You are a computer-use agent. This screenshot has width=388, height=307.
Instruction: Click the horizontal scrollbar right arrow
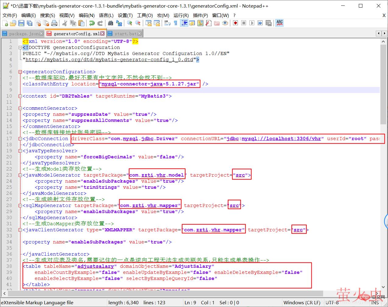click(x=377, y=294)
